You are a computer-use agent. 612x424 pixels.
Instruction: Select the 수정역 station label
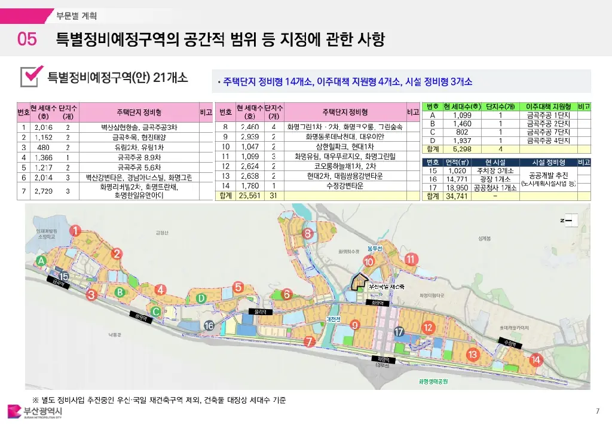click(509, 343)
